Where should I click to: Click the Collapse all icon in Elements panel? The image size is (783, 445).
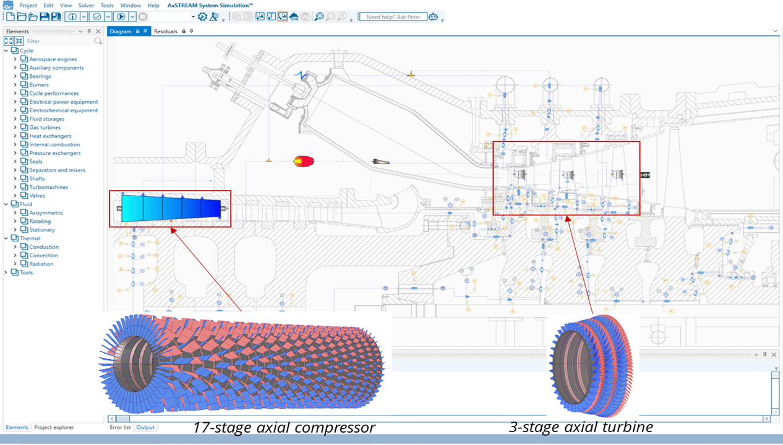pos(19,41)
